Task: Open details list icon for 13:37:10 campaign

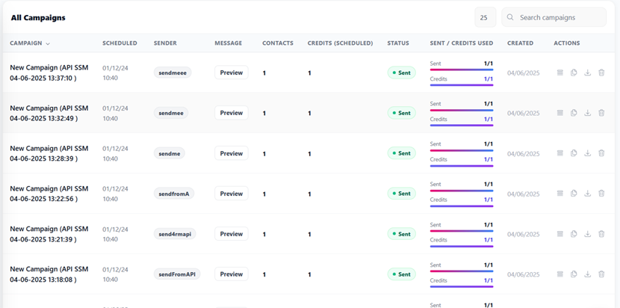Action: (x=560, y=73)
